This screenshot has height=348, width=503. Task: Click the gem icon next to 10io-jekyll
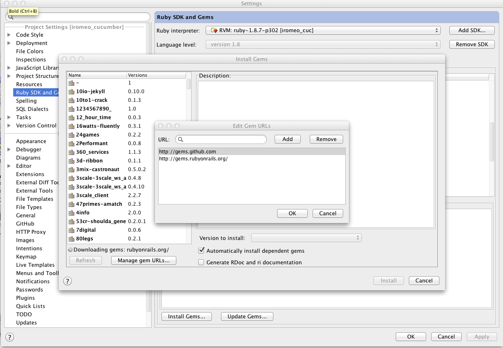tap(71, 92)
